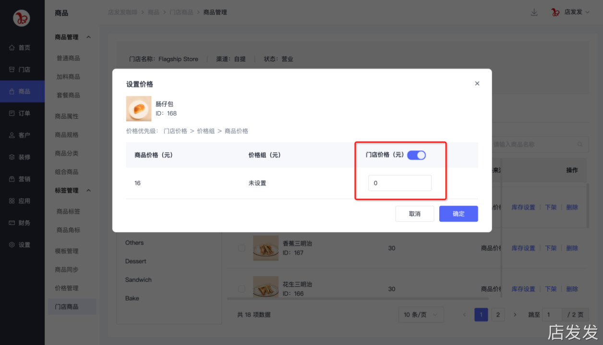Click 门店商品 in the breadcrumb
Image resolution: width=603 pixels, height=345 pixels.
[181, 12]
